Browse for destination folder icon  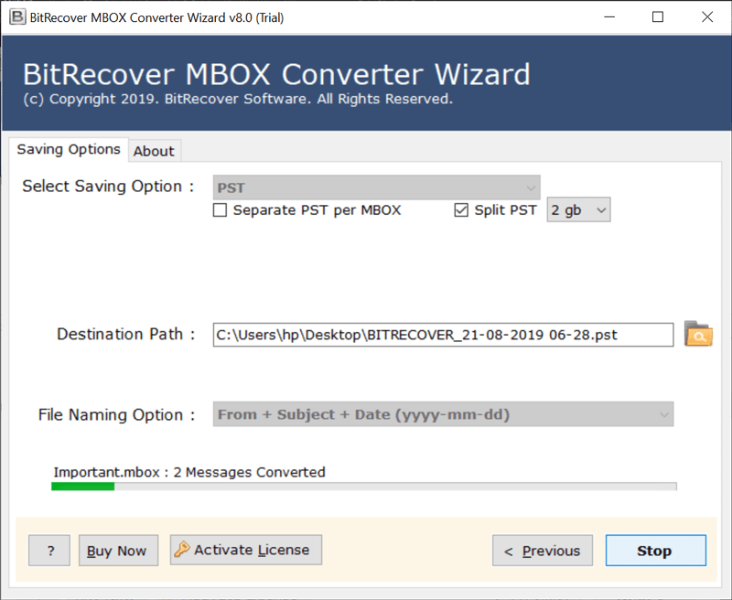[698, 334]
